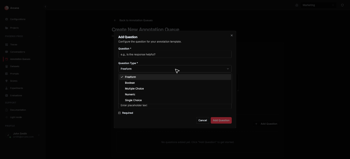Click the back arrow icon
This screenshot has width=350, height=159.
tap(115, 20)
